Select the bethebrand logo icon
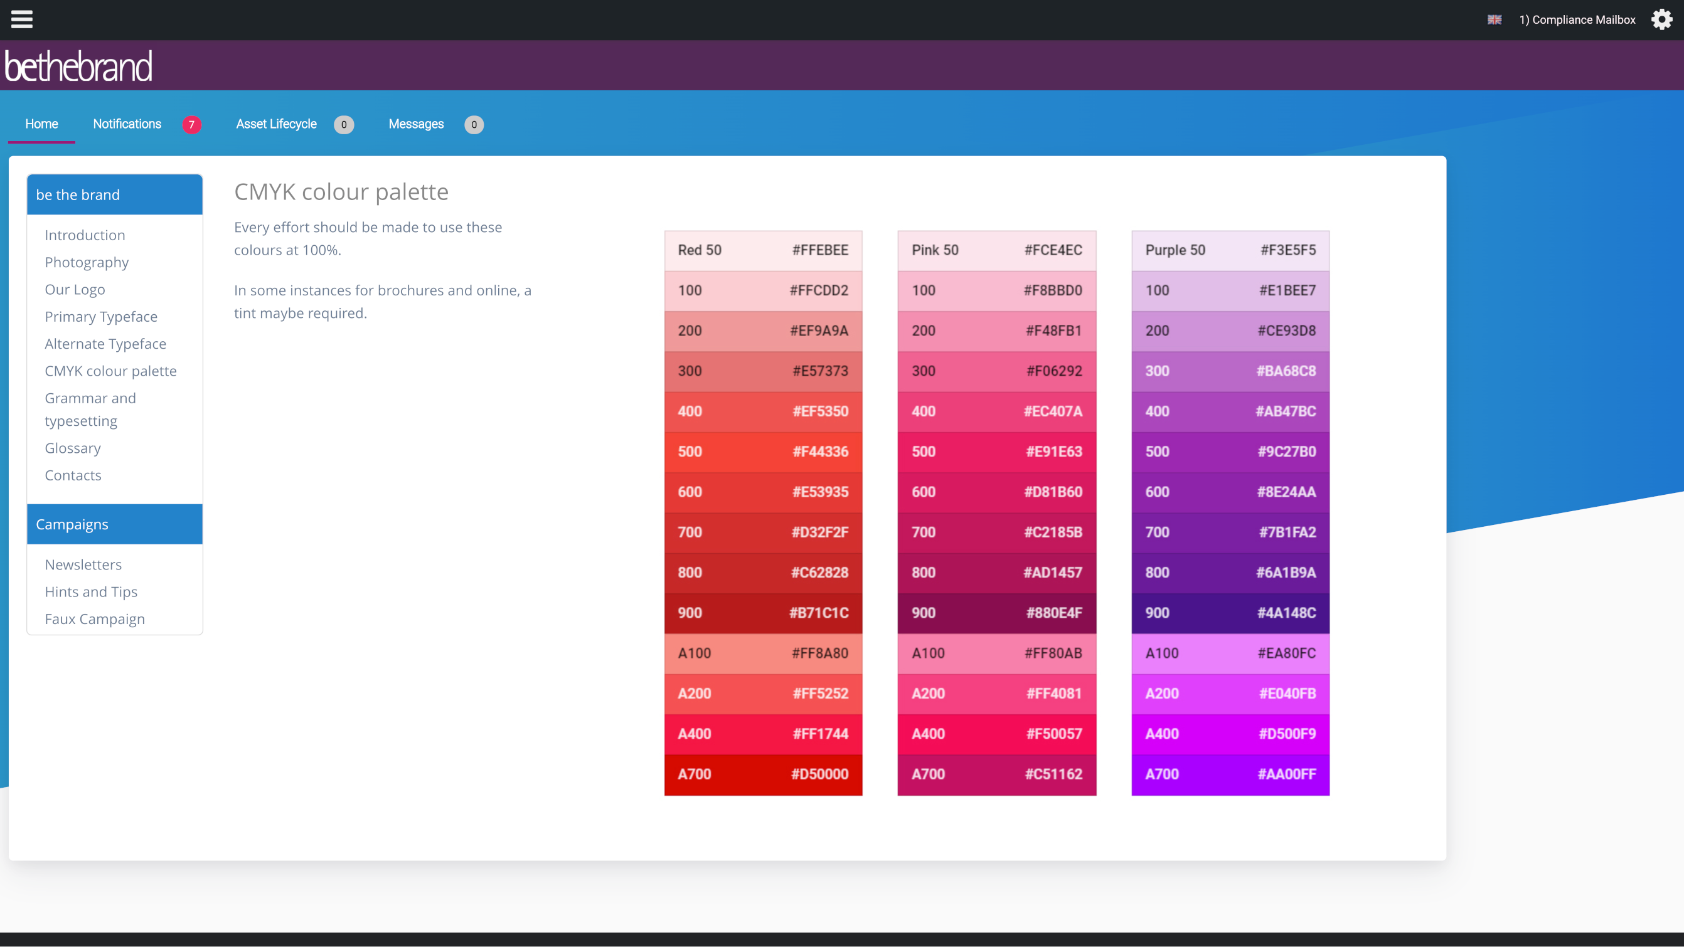This screenshot has height=947, width=1684. tap(78, 65)
